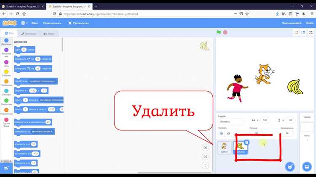Select the Stage backdrop thumbnail

(307, 128)
